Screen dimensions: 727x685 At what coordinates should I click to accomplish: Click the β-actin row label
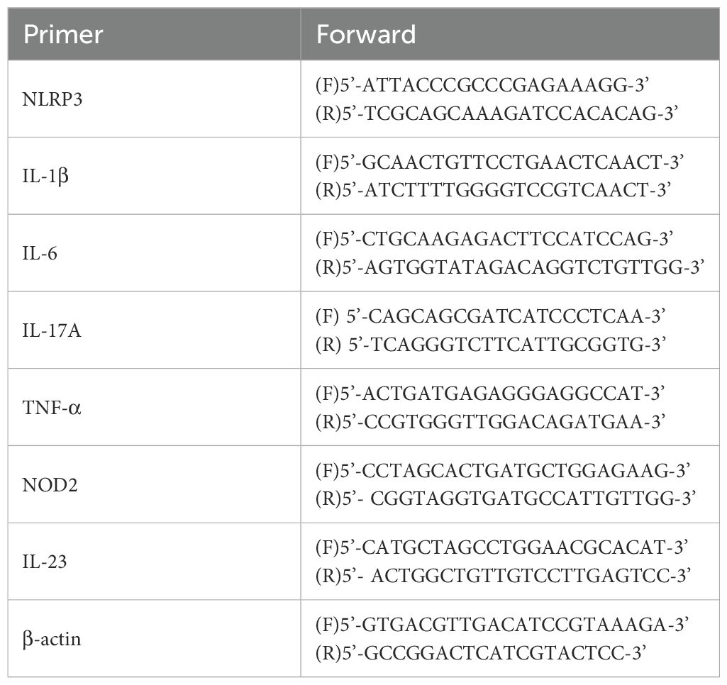point(52,638)
